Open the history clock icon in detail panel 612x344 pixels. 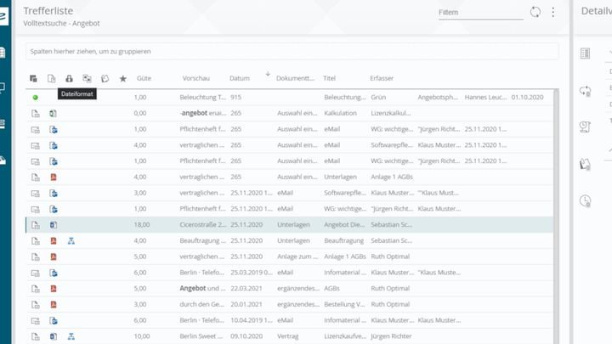coord(585,200)
